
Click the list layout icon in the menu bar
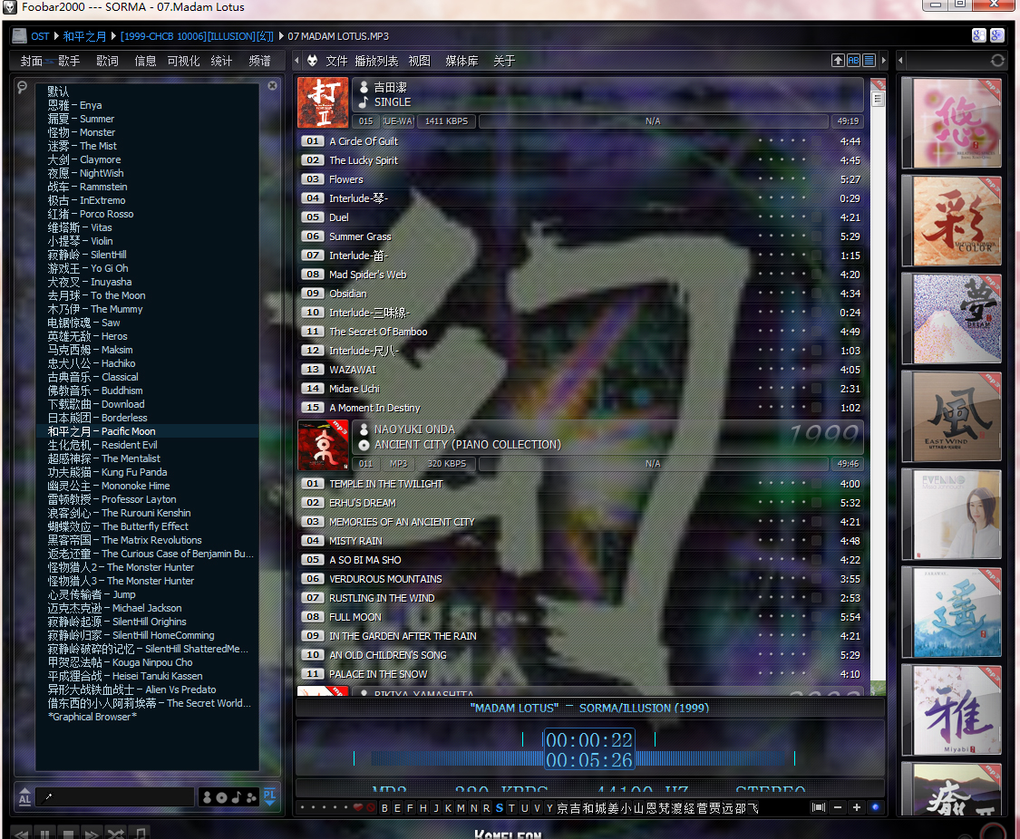click(x=869, y=61)
